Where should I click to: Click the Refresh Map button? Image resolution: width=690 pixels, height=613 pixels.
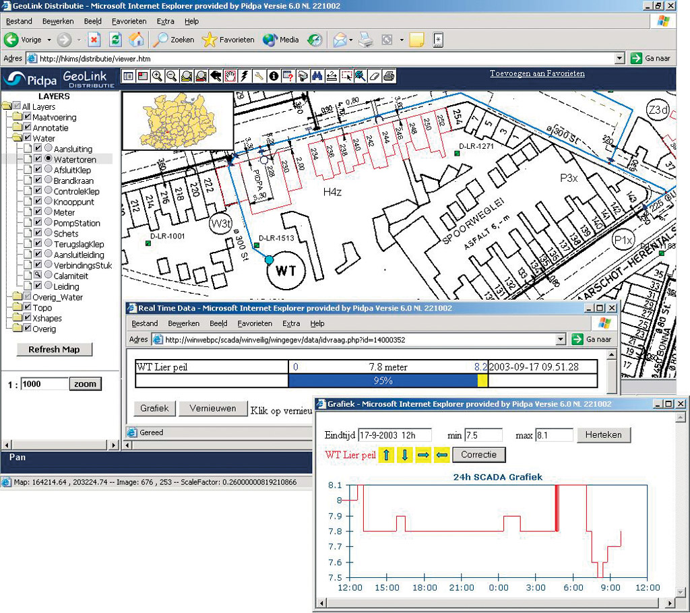pyautogui.click(x=54, y=350)
